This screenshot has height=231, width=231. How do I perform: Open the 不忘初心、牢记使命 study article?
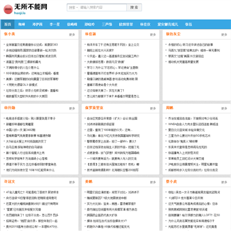pyautogui.click(x=112, y=68)
